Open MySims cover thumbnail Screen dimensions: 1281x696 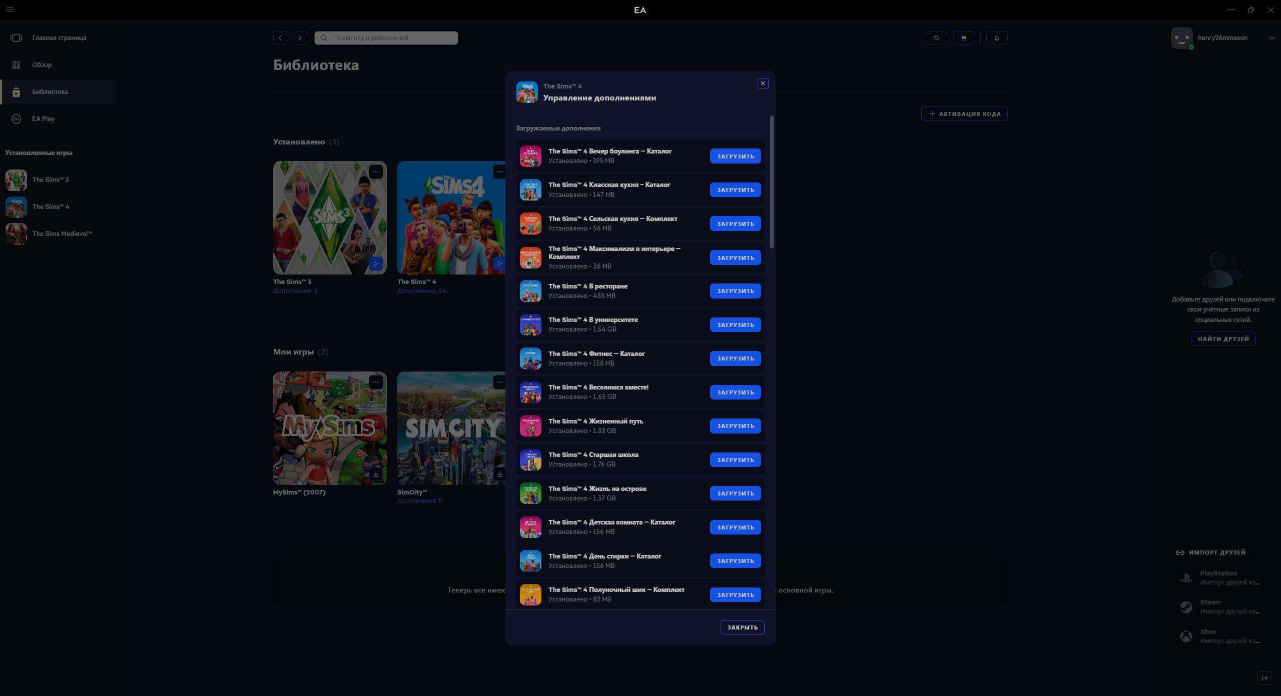click(330, 428)
